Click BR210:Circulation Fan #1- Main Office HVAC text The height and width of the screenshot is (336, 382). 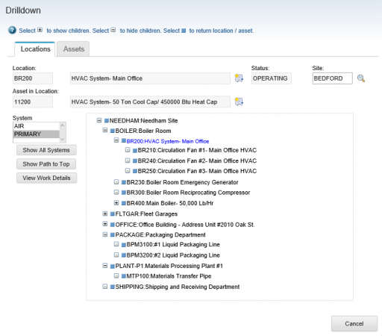pyautogui.click(x=197, y=150)
